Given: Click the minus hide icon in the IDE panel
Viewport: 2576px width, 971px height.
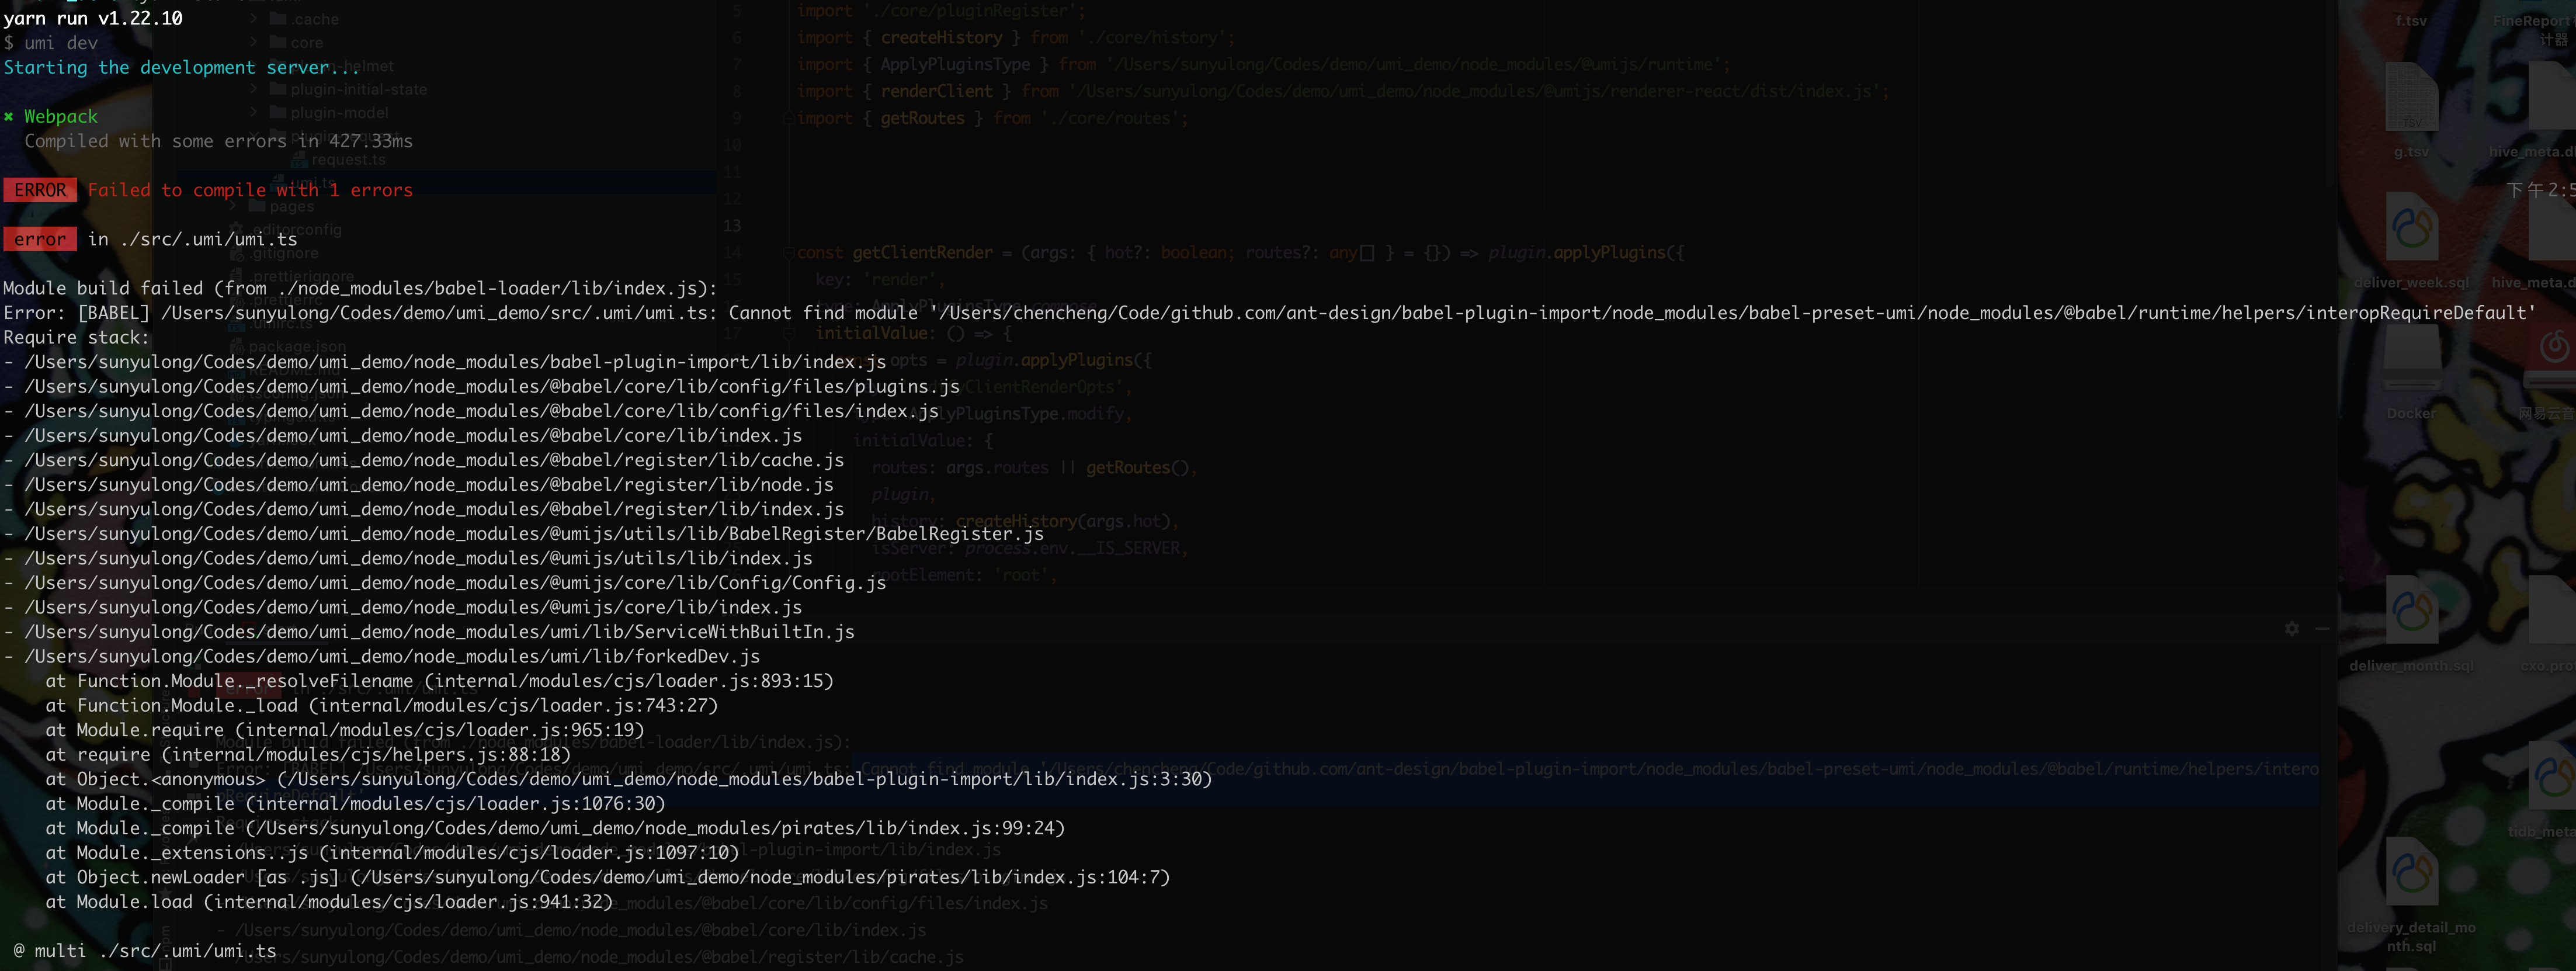Looking at the screenshot, I should [2322, 629].
